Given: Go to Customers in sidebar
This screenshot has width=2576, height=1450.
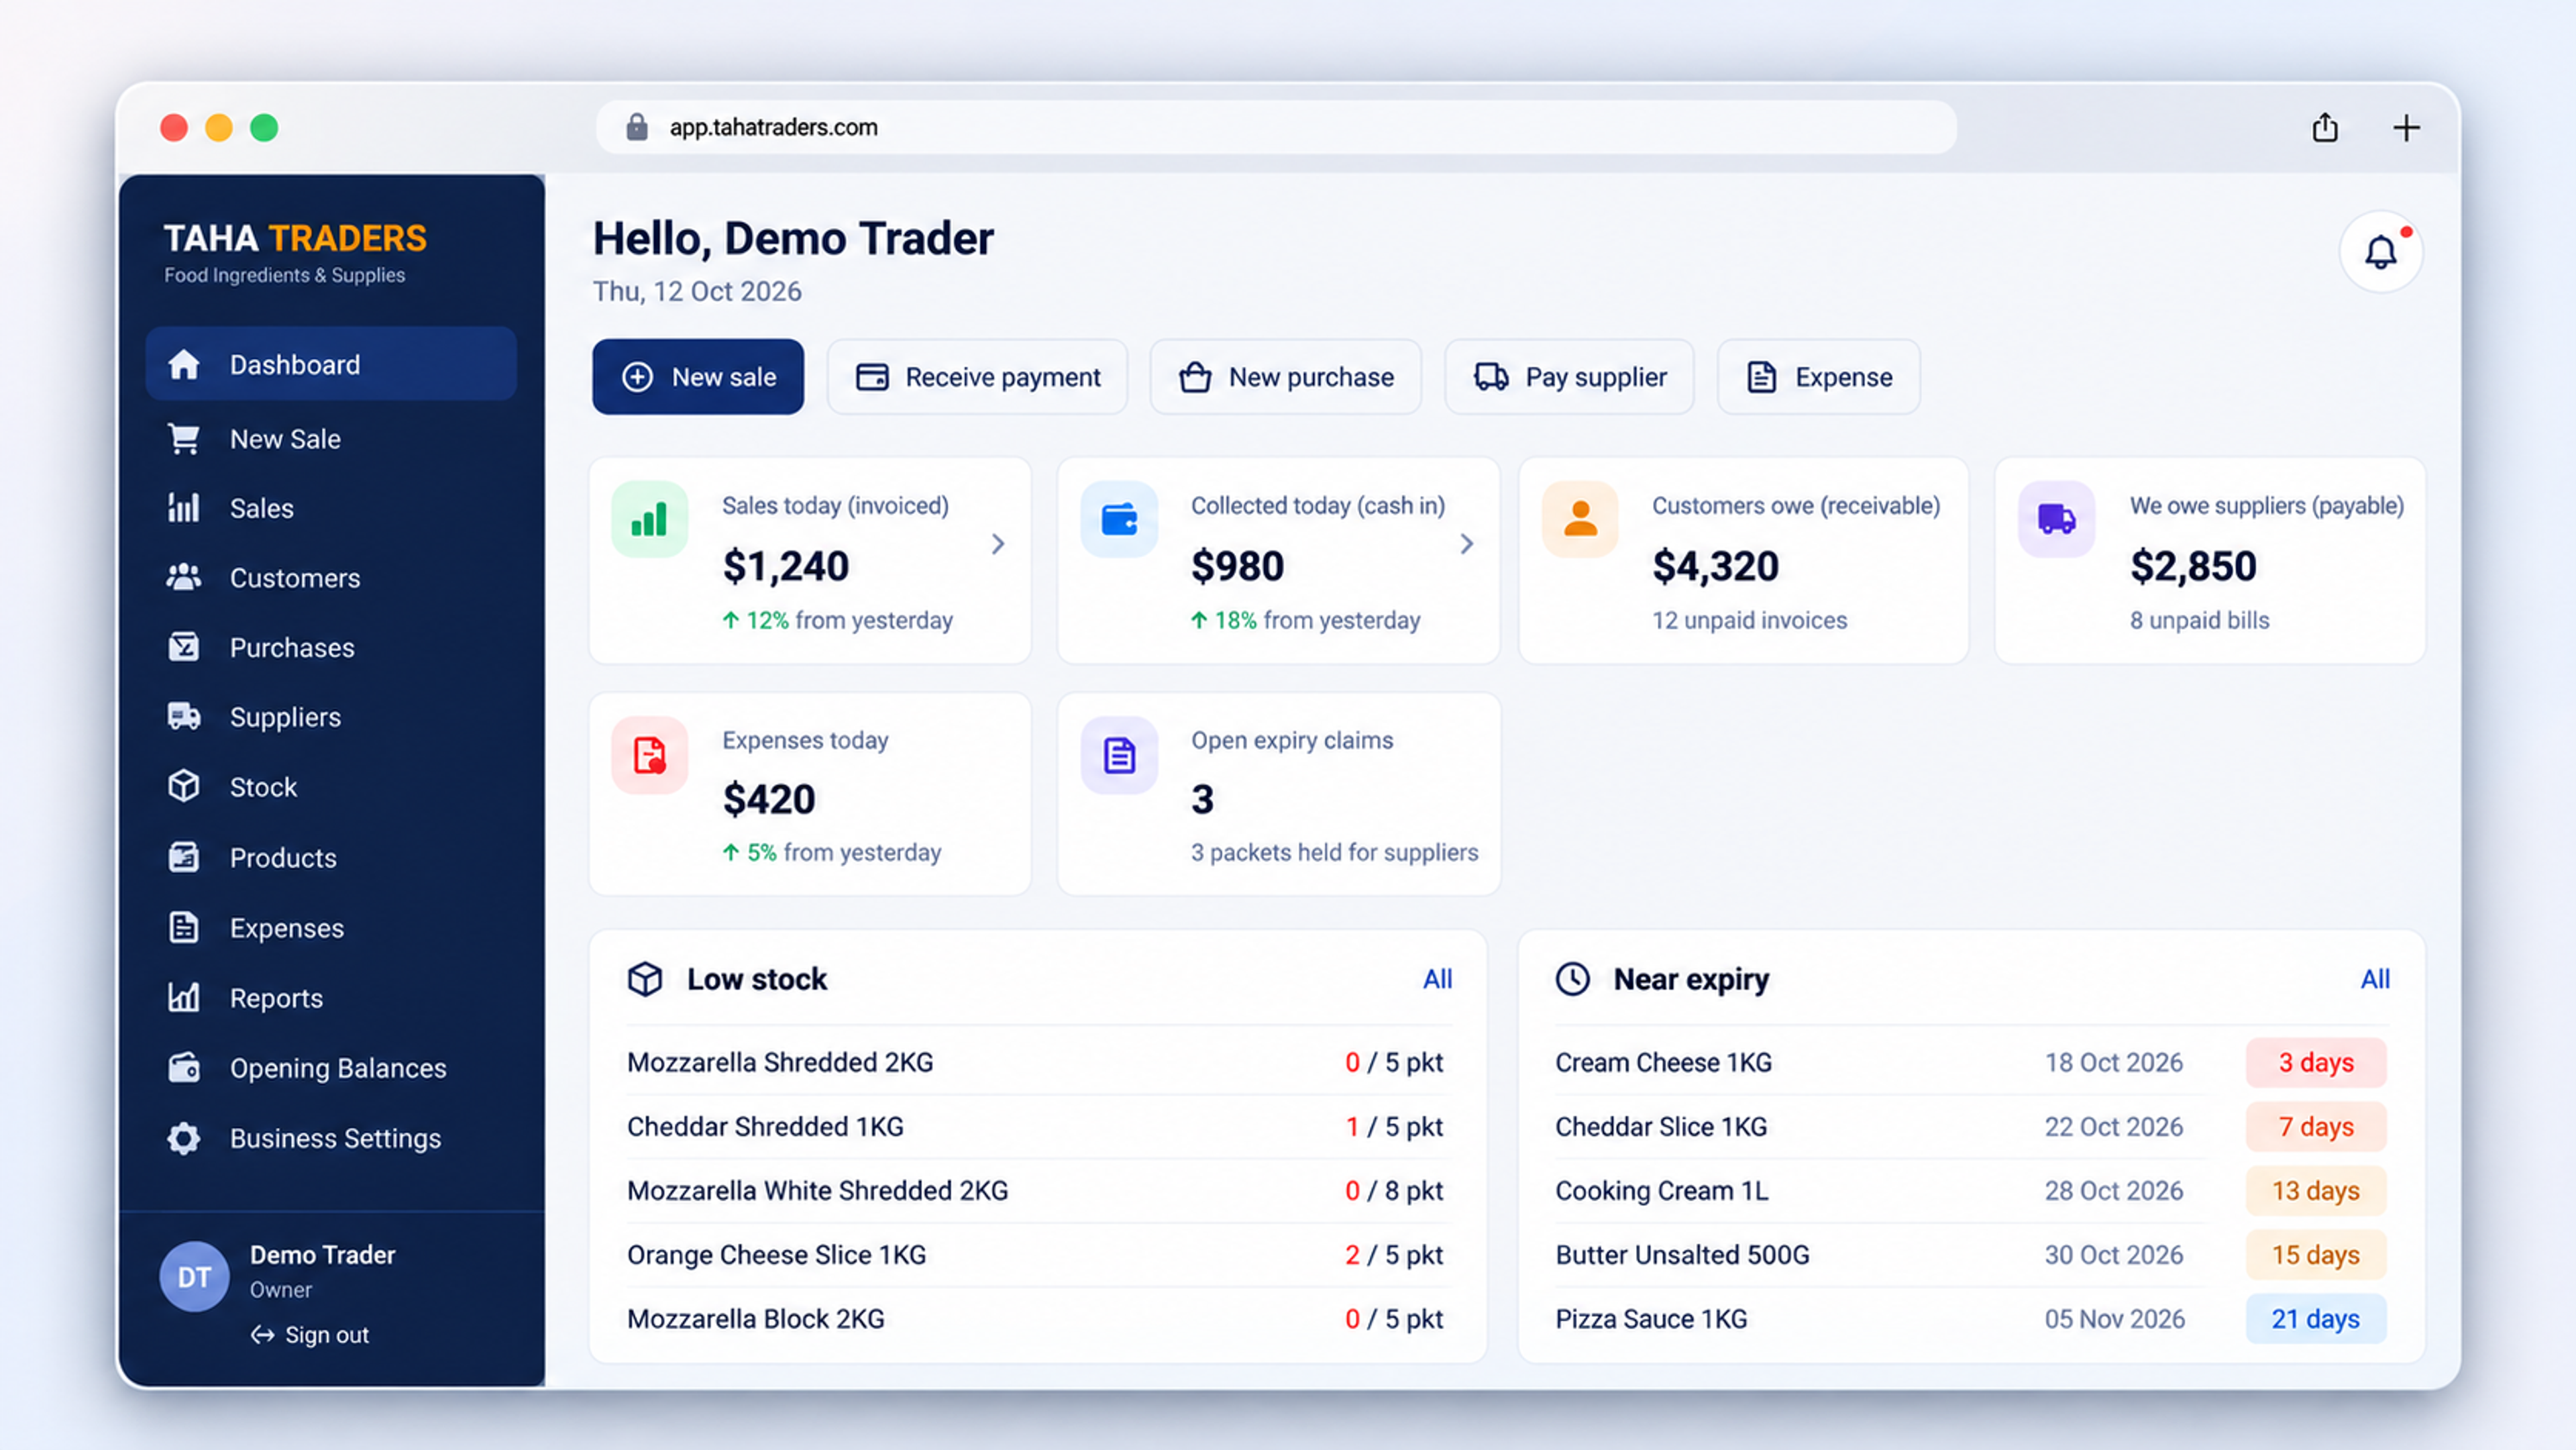Looking at the screenshot, I should click(x=331, y=578).
